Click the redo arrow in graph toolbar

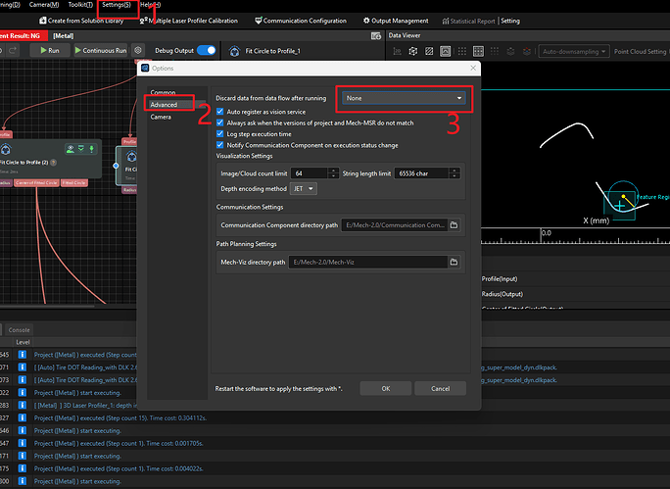13,50
